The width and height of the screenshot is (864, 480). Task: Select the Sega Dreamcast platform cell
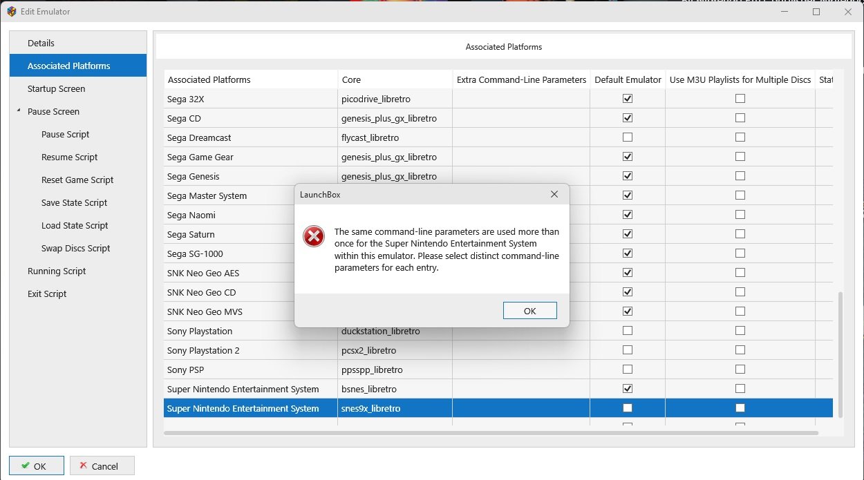[x=251, y=137]
